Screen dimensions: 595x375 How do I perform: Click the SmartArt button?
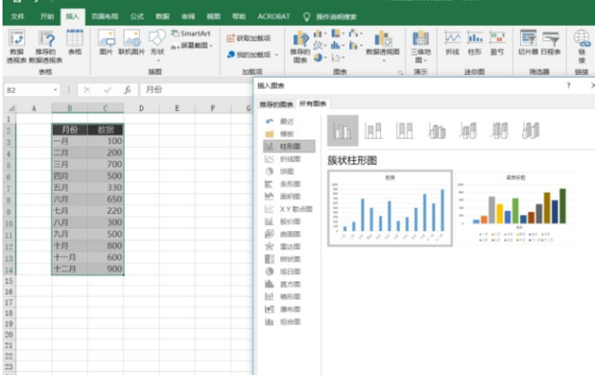(191, 34)
